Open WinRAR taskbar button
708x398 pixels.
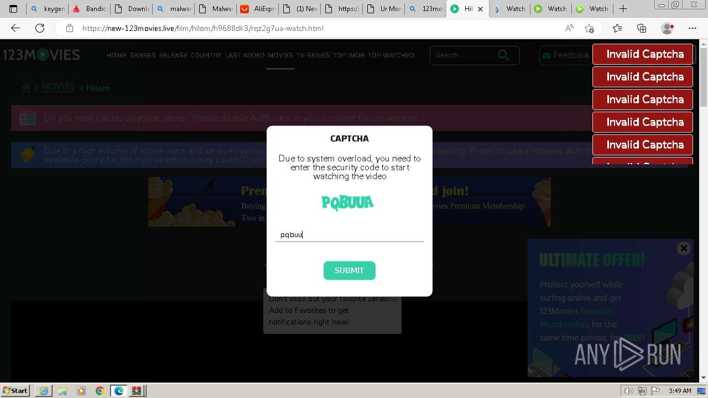pos(137,391)
